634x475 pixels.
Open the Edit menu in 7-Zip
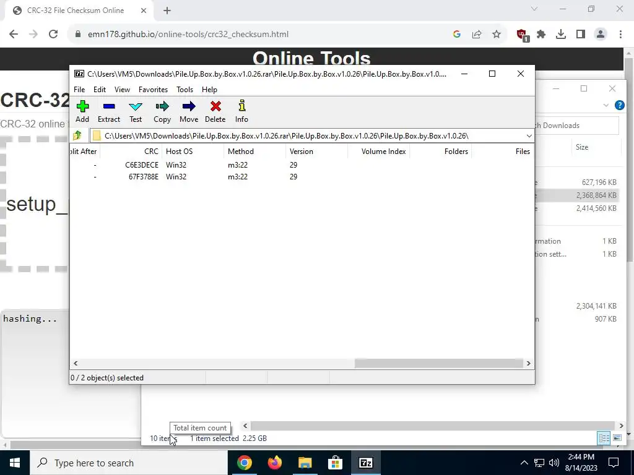tap(100, 90)
